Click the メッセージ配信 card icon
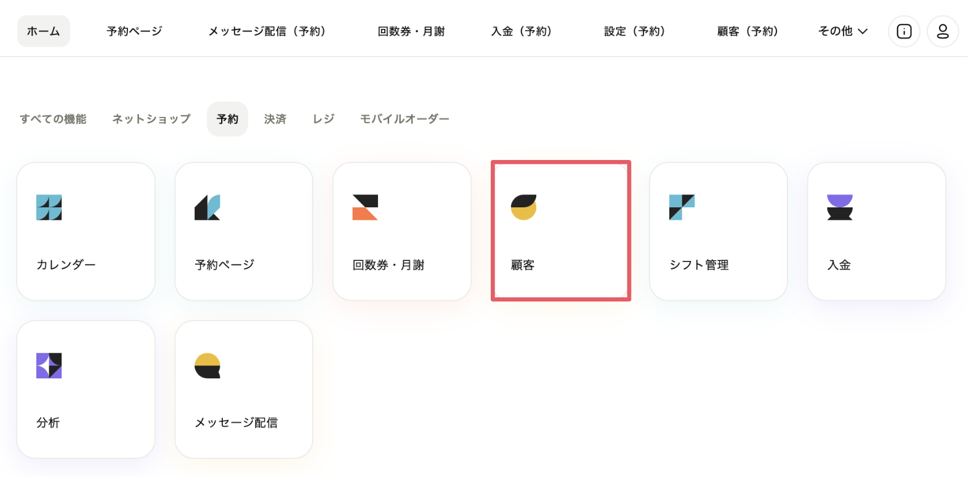 click(x=207, y=365)
